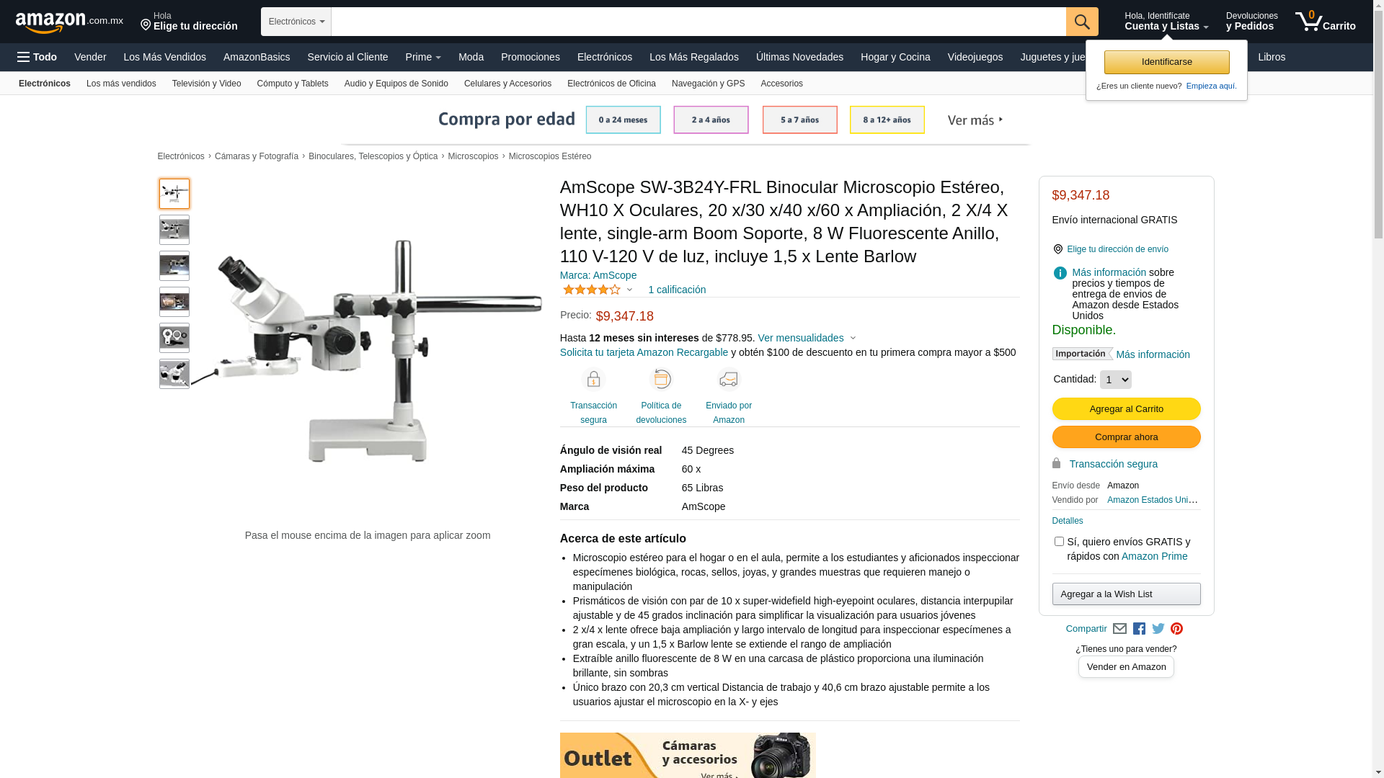
Task: Open the Videojuegos menu item
Action: [x=975, y=57]
